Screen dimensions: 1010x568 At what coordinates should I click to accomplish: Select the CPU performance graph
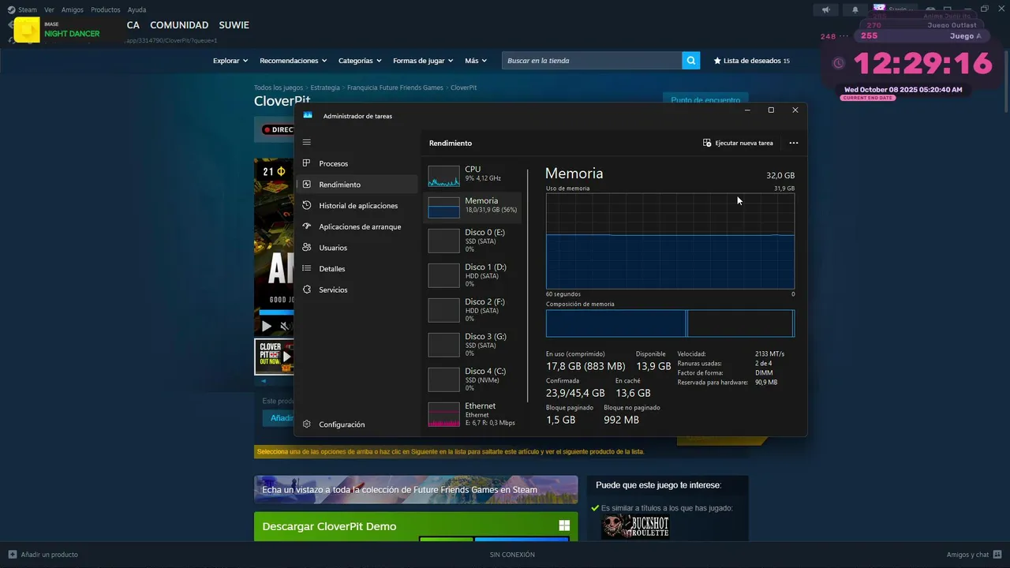tap(443, 176)
